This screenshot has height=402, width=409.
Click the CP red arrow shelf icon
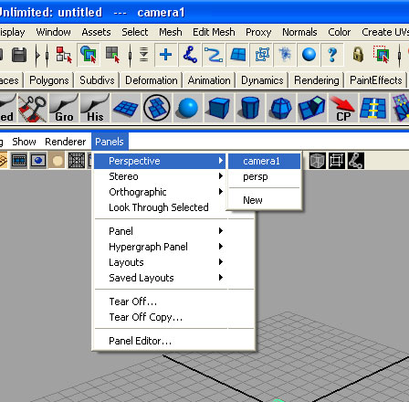pyautogui.click(x=342, y=108)
